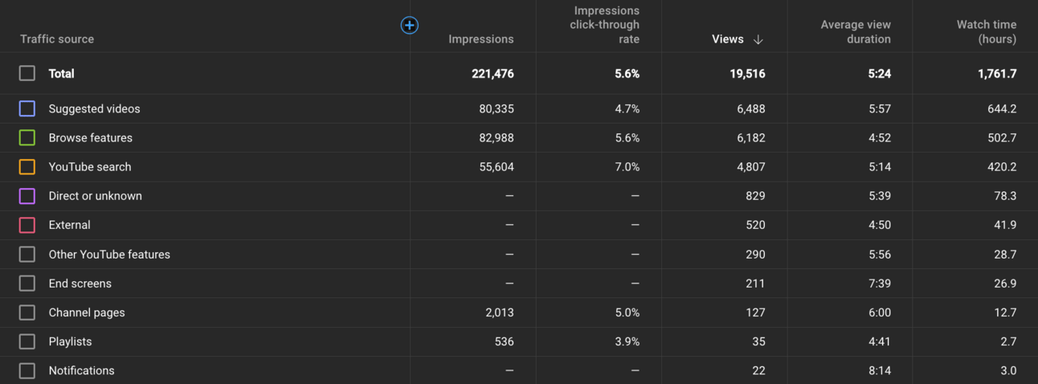Toggle the Suggested videos checkbox
The image size is (1038, 384).
point(27,108)
